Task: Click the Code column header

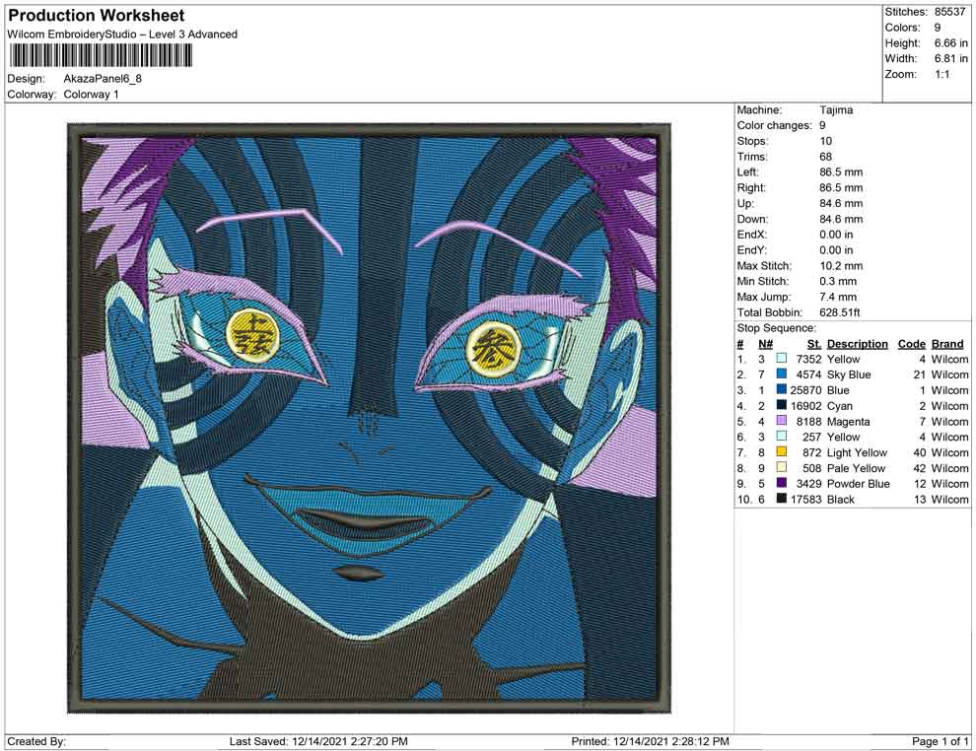Action: click(x=911, y=343)
